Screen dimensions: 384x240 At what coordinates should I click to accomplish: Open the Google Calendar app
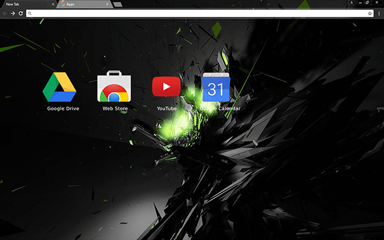click(x=216, y=88)
